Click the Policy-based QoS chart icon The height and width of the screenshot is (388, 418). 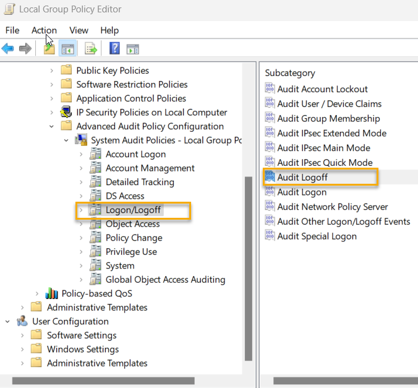pyautogui.click(x=52, y=293)
